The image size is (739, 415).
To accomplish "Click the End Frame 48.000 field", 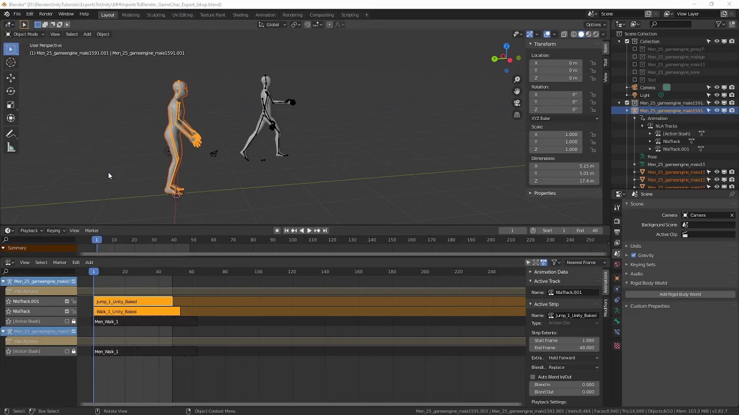I will click(x=564, y=348).
